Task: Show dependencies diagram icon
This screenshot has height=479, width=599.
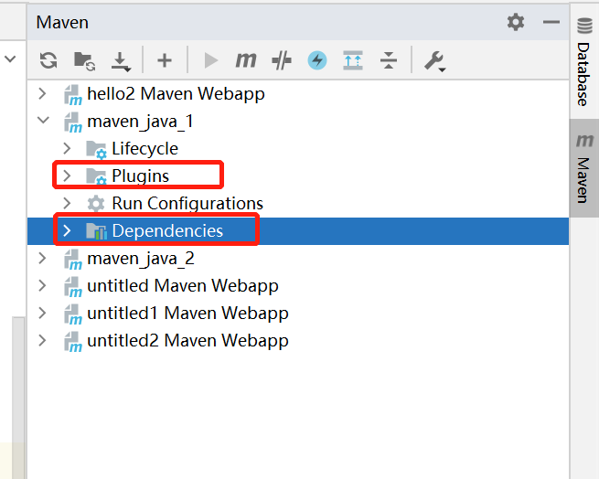Action: point(353,60)
